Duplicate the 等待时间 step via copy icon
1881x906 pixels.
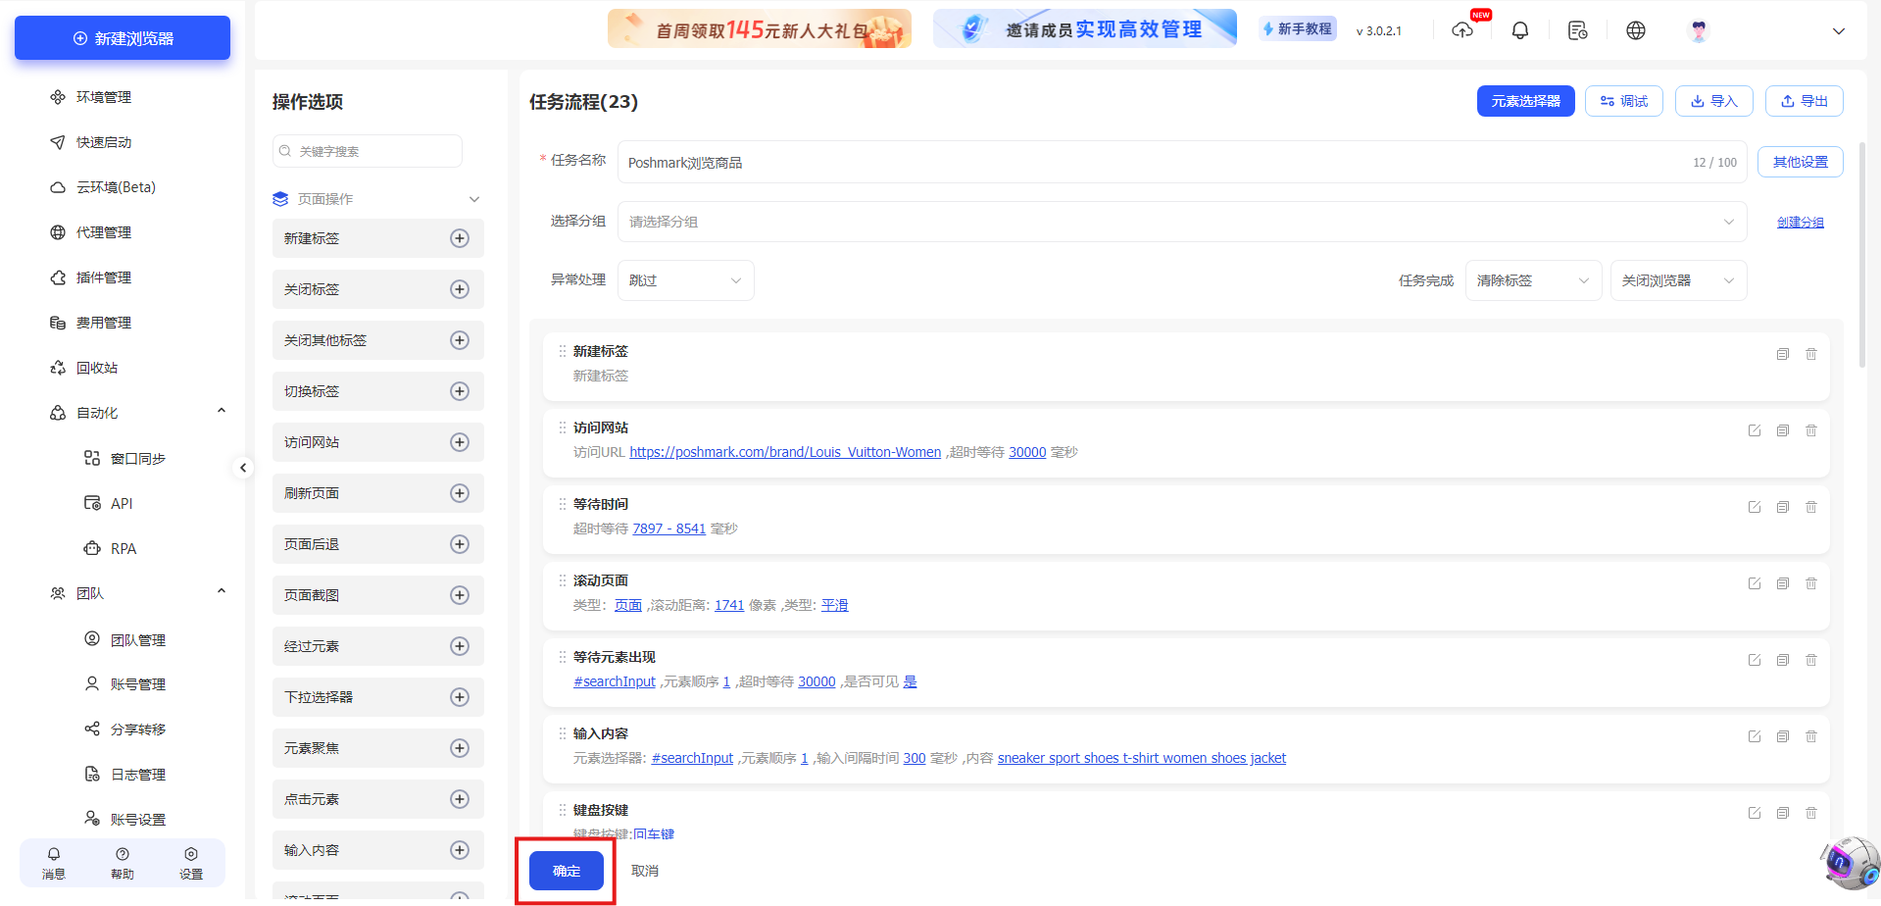(x=1782, y=507)
